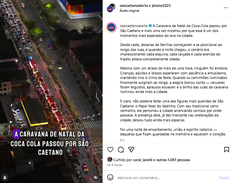Open the three-dot more options menu
Viewport: 232px width, 183px height.
(x=226, y=8)
